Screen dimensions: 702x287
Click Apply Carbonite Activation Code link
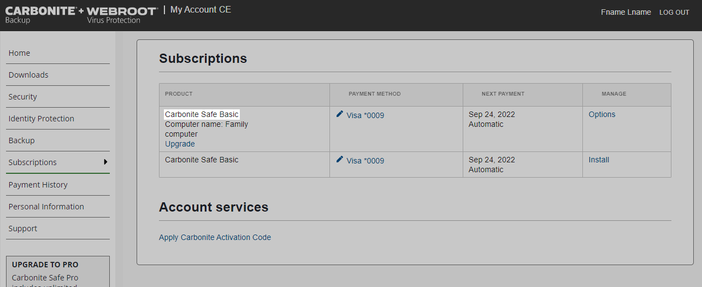(x=215, y=237)
